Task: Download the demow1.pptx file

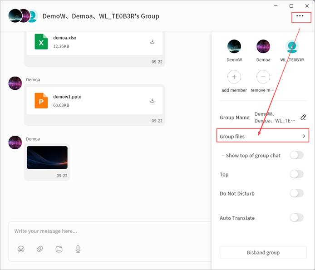Action: tap(153, 101)
